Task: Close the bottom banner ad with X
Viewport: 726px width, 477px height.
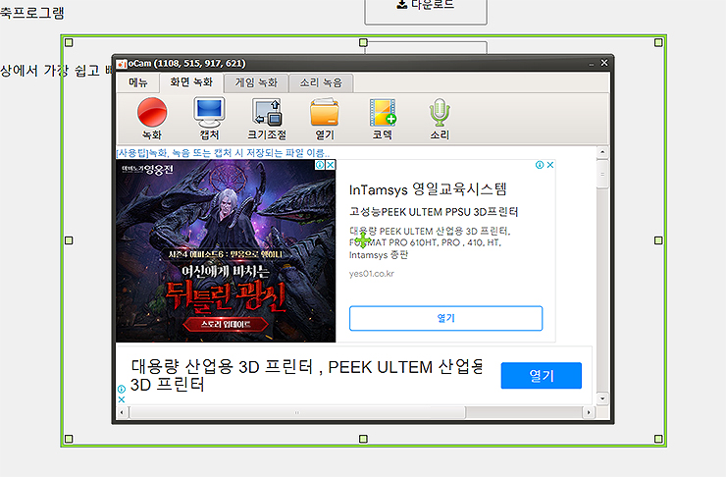Action: (122, 399)
